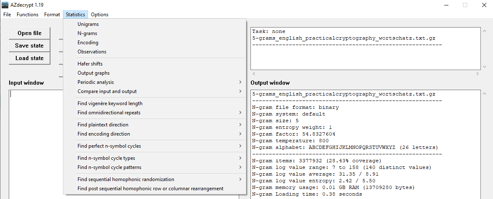Click 'N-gram items: 3377932' line

click(317, 161)
